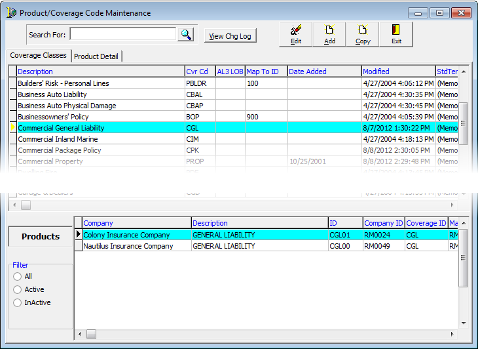This screenshot has height=349, width=478.
Task: Click left arrow of products horizontal scrollbar
Action: coord(80,334)
